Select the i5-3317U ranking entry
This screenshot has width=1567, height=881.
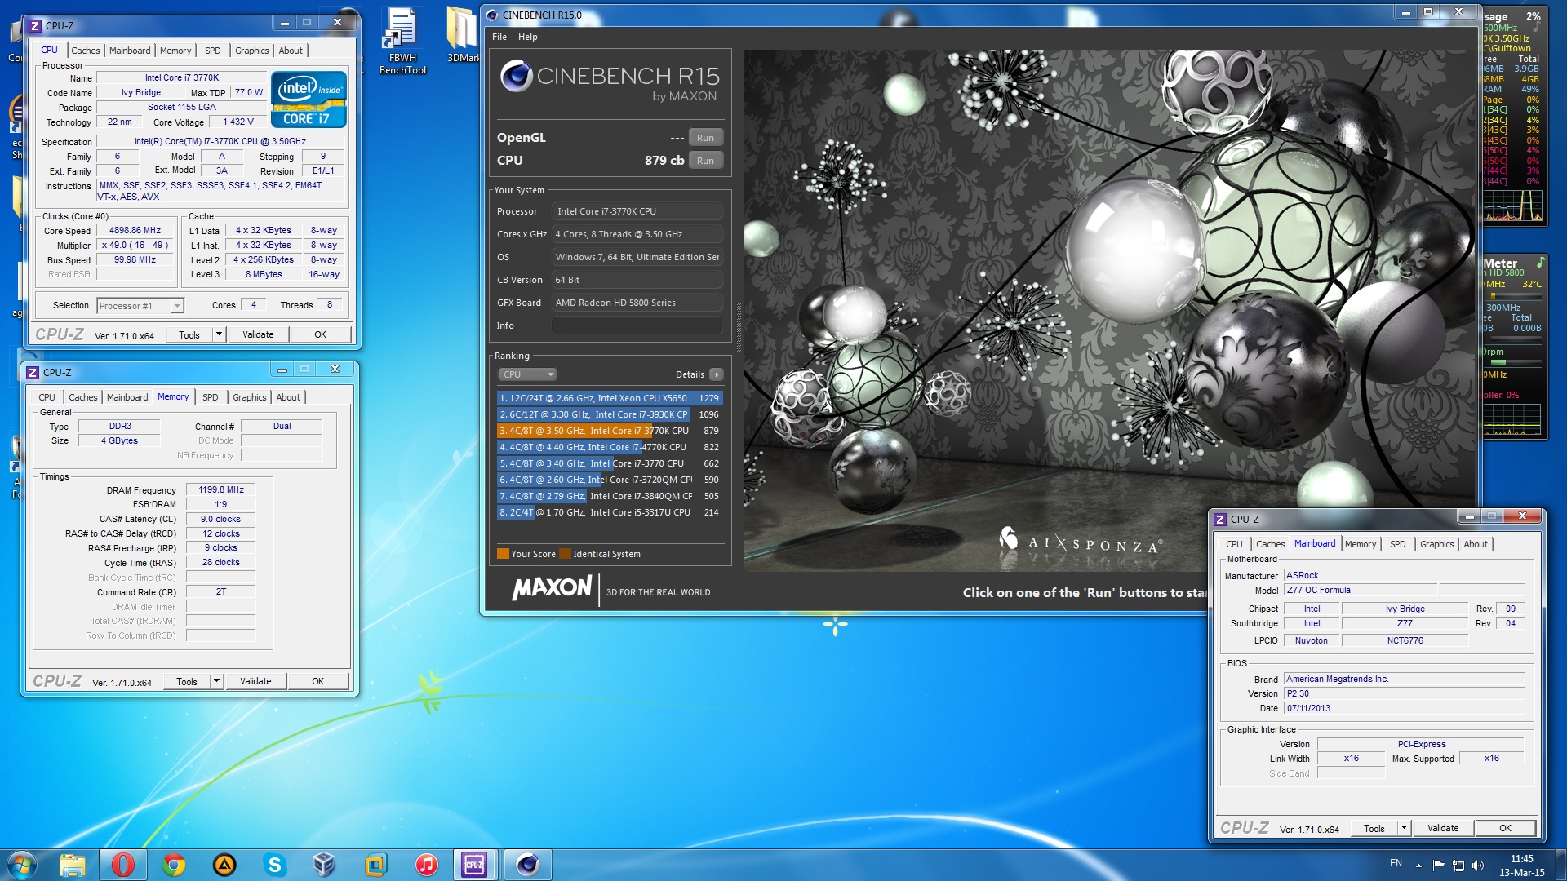pyautogui.click(x=610, y=512)
